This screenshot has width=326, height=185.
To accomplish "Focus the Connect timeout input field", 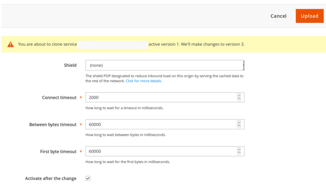I will [161, 97].
